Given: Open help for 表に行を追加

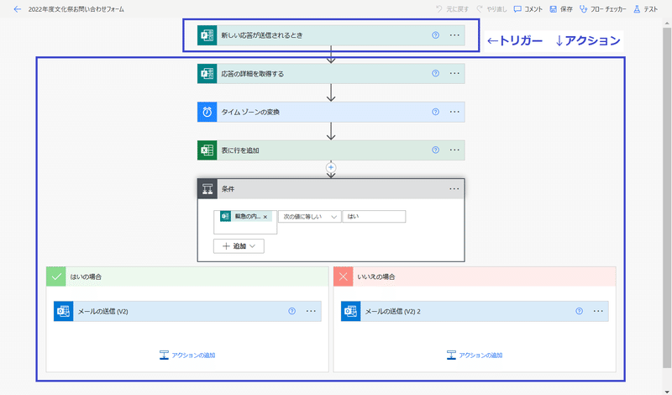Looking at the screenshot, I should 435,150.
